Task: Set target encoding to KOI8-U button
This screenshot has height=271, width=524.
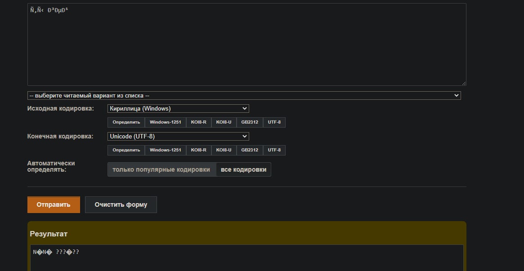Action: [224, 150]
